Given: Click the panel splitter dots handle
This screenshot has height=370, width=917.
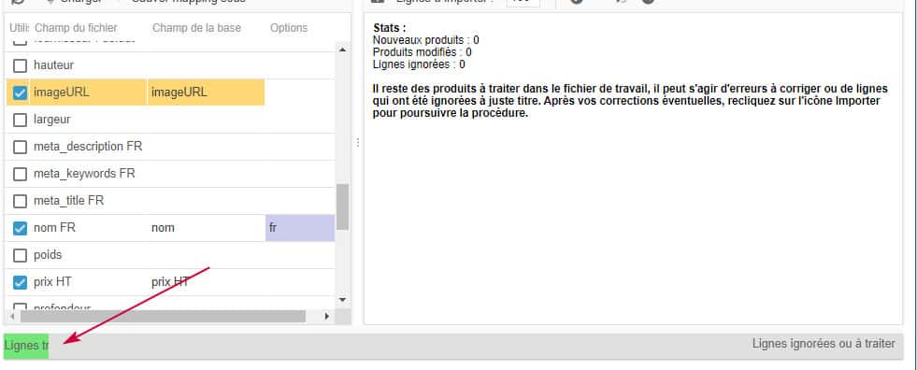Looking at the screenshot, I should click(358, 143).
